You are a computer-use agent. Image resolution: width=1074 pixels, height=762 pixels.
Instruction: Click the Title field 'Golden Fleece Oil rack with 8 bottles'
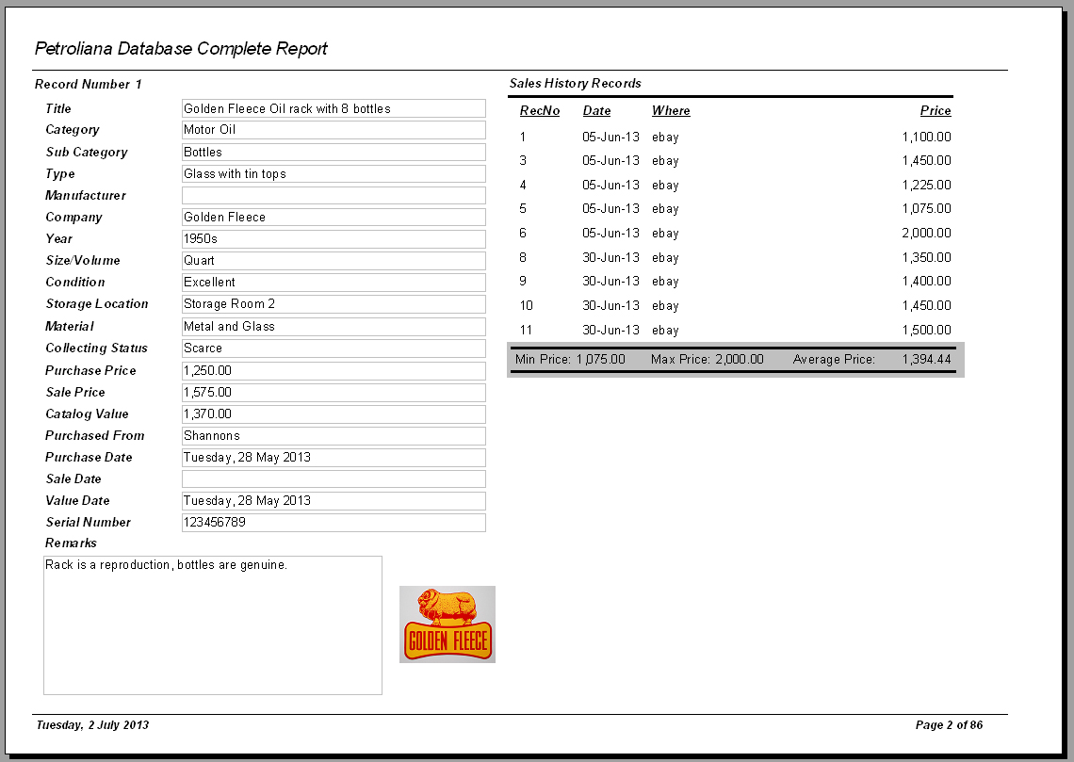coord(334,108)
